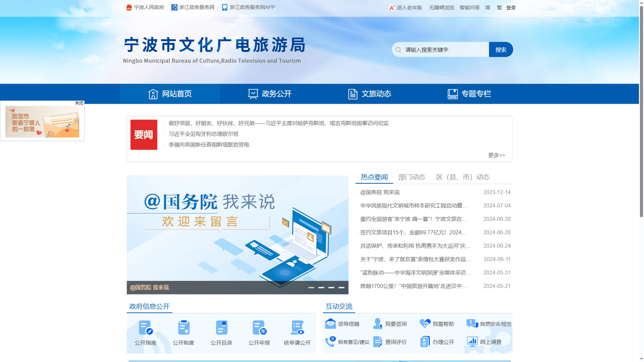Open news item @国务院 我来说 in list
Screen dimensions: 644x362
pyautogui.click(x=380, y=192)
